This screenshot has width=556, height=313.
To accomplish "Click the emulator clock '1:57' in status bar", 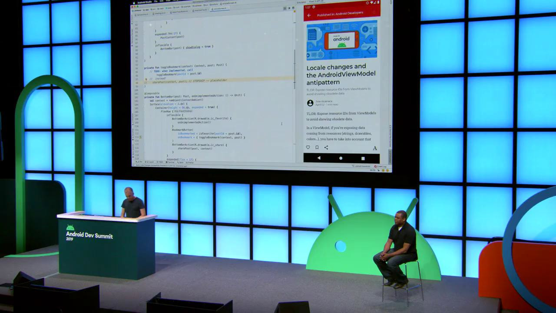I will [308, 7].
